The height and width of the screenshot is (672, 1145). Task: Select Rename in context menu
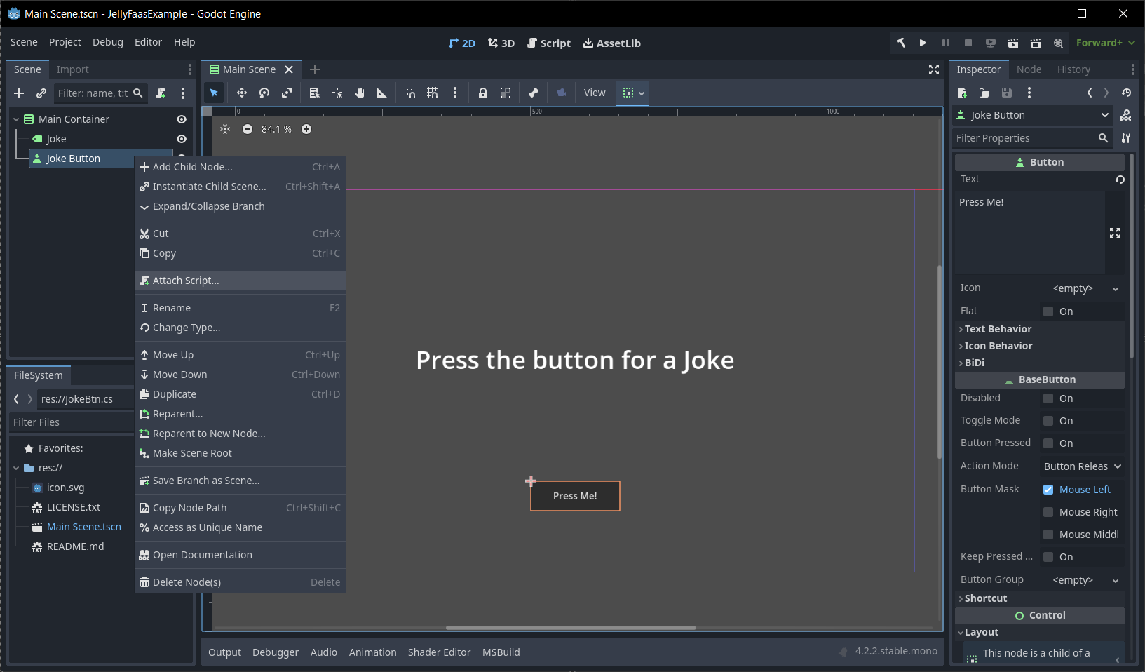[240, 308]
